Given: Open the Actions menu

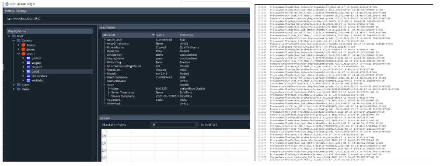Looking at the screenshot, I should point(10,10).
